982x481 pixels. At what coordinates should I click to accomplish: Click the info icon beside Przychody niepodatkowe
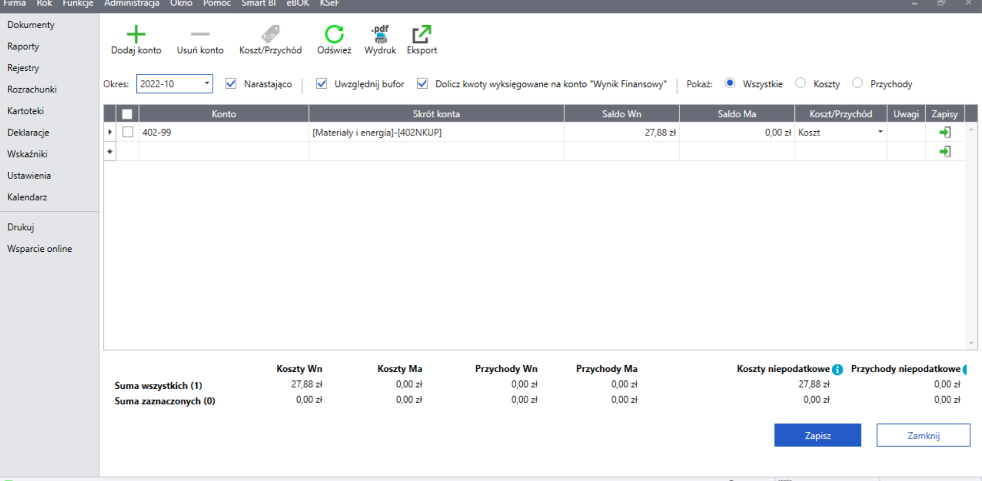965,369
